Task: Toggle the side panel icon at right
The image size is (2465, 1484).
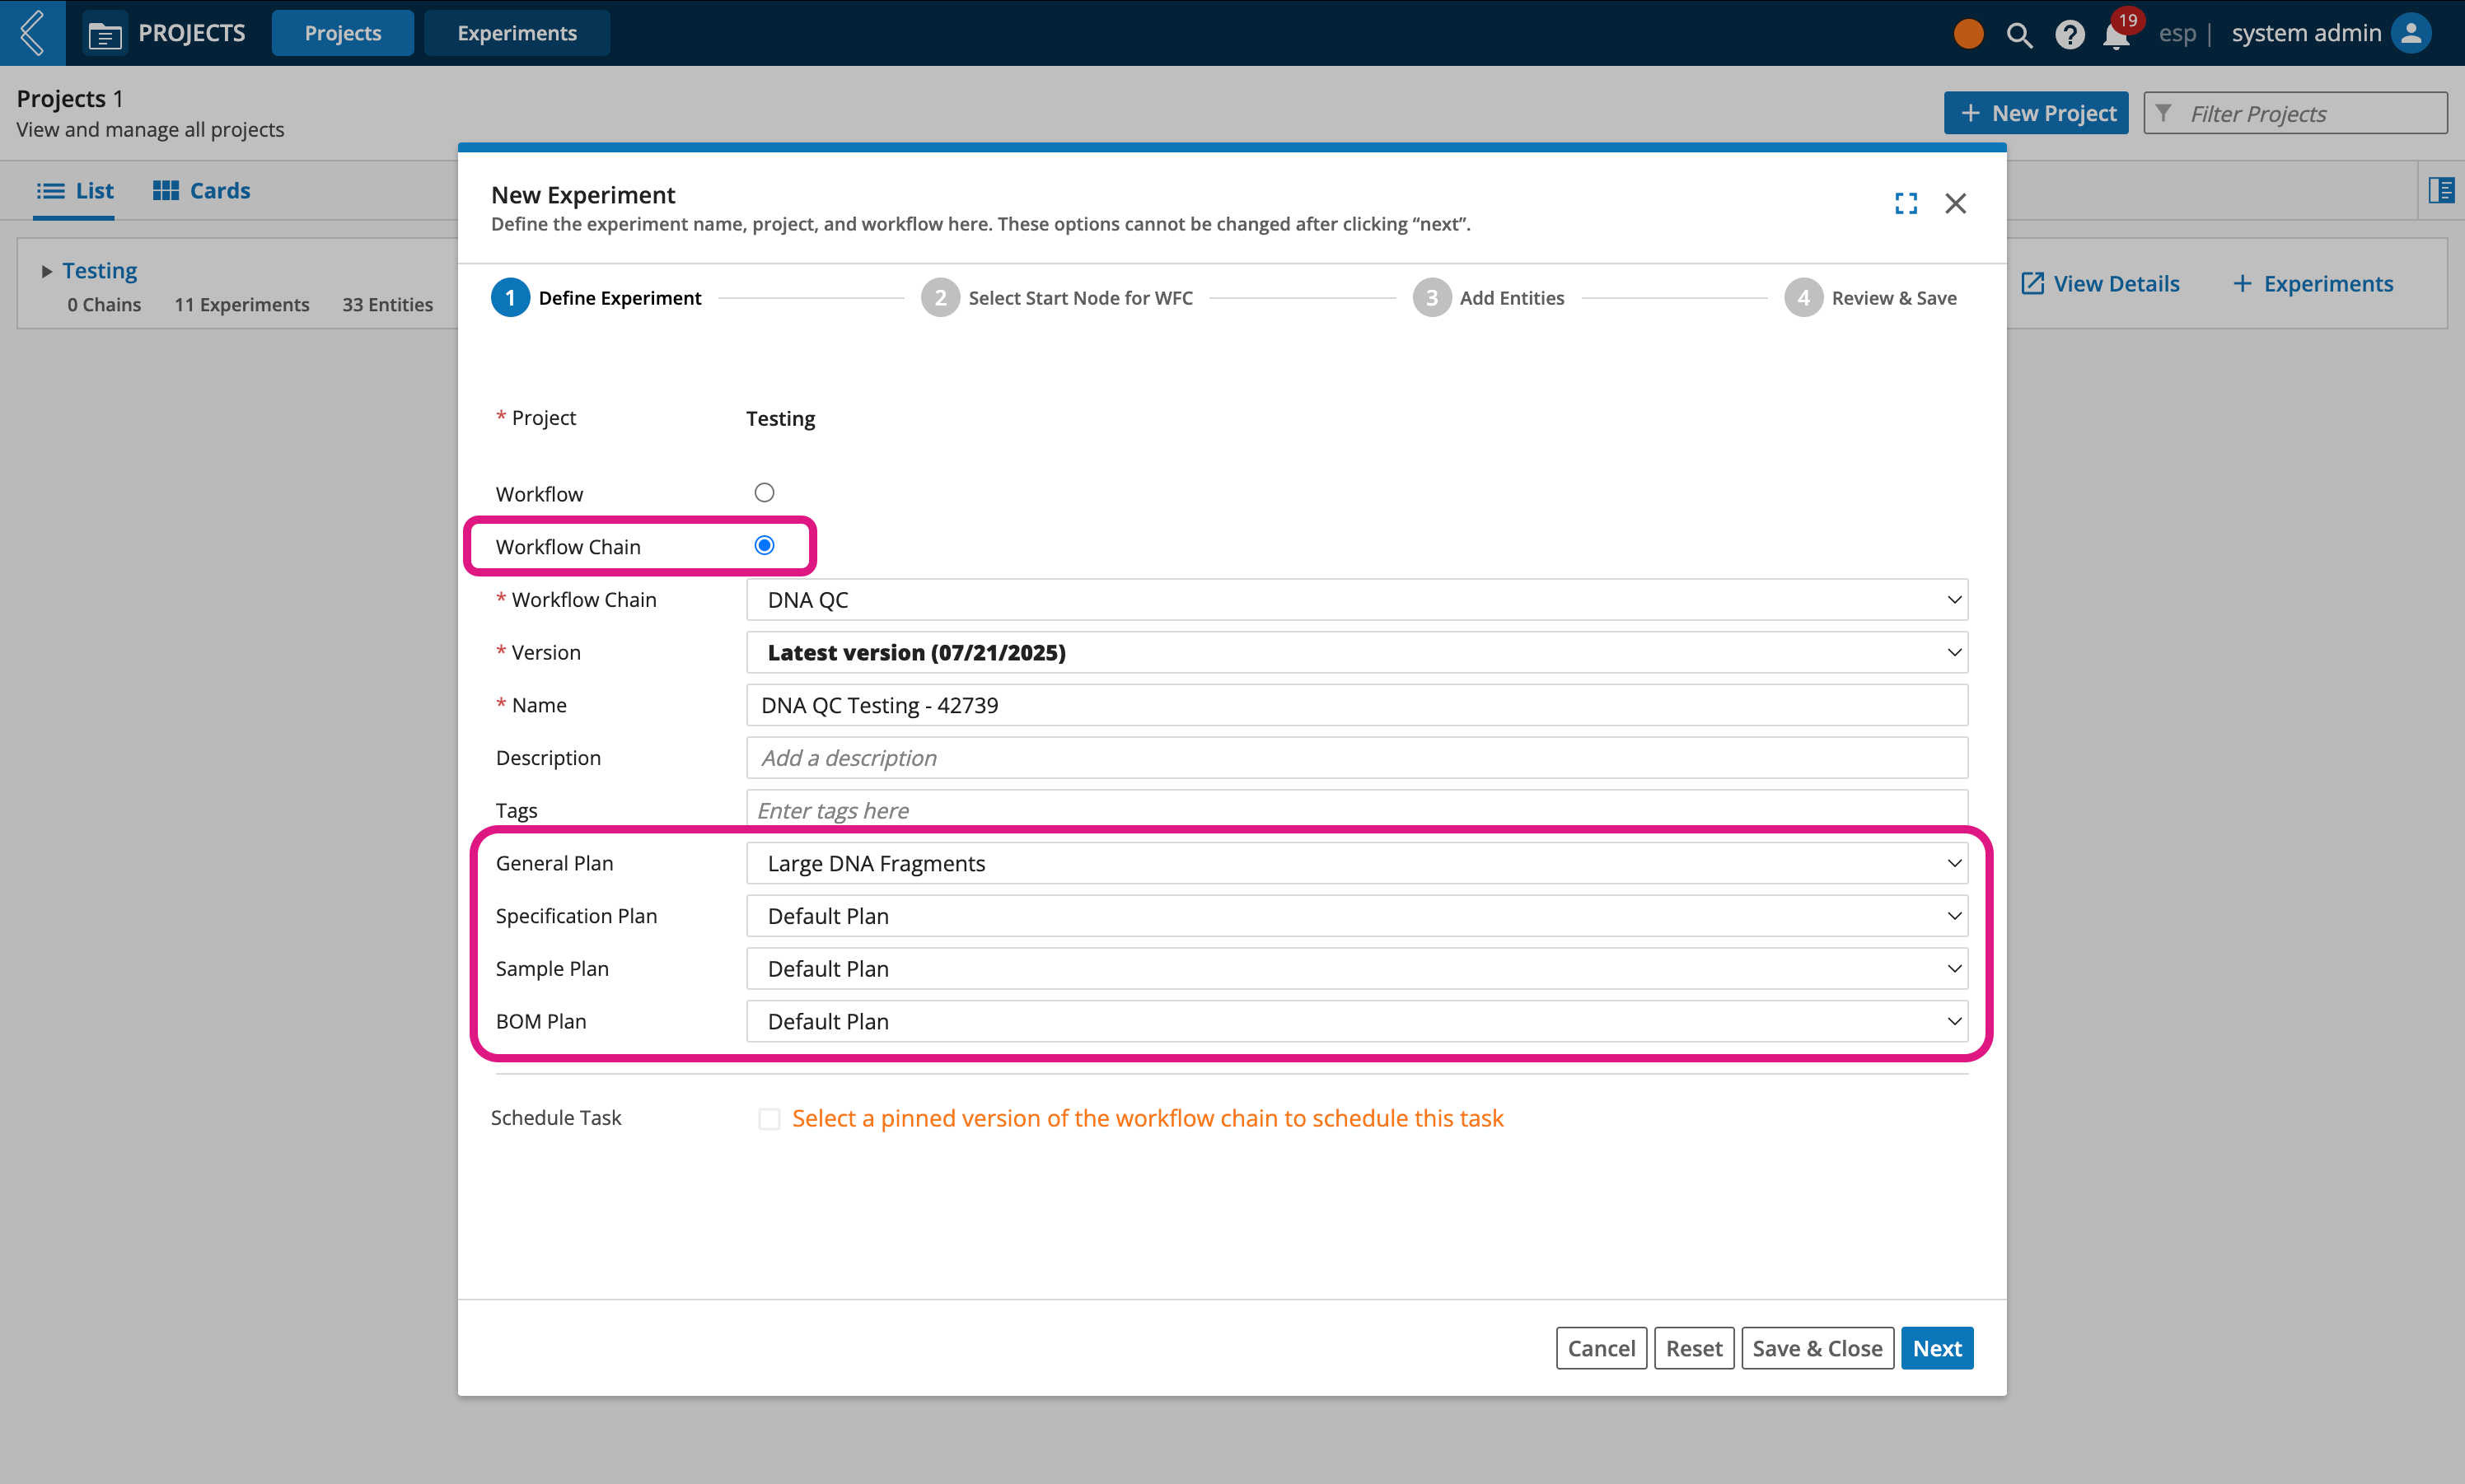Action: point(2441,190)
